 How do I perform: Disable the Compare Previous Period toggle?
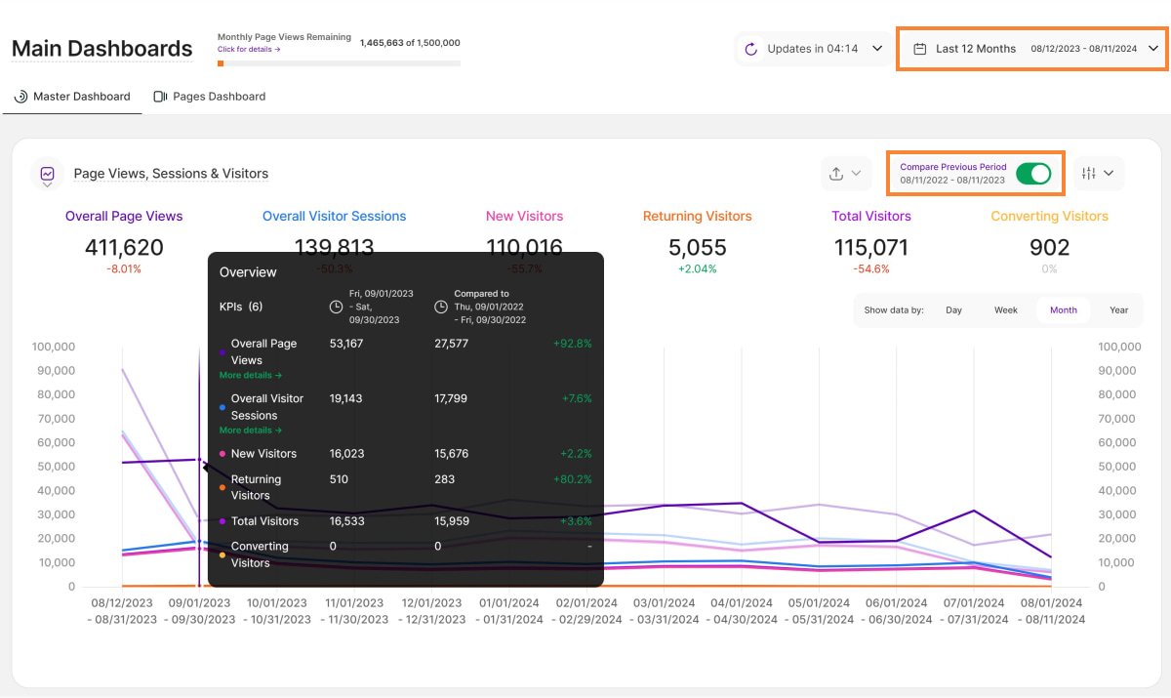point(1032,173)
